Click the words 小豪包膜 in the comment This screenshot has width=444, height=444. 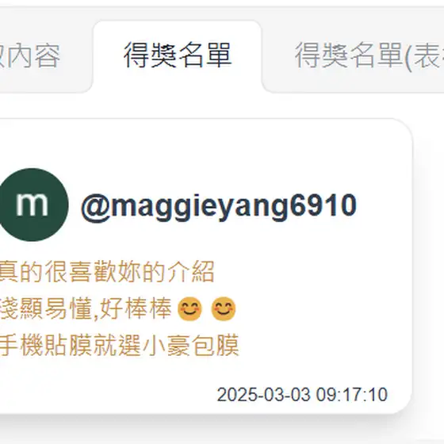click(x=191, y=346)
